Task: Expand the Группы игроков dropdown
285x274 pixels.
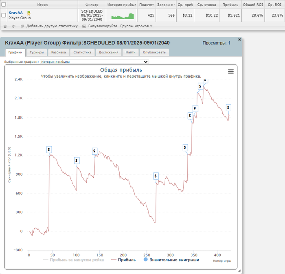Action: pos(136,26)
